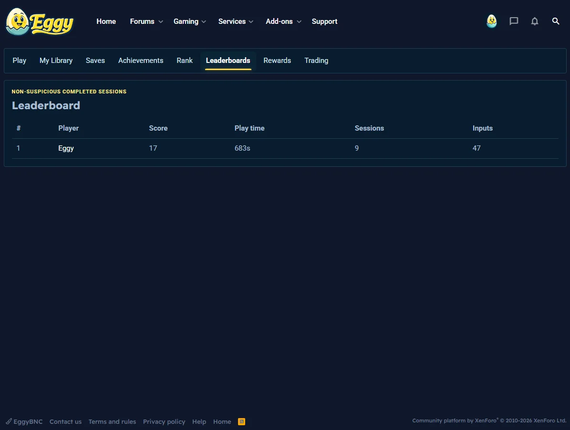Click the Sessions column header
The height and width of the screenshot is (430, 570).
click(369, 128)
